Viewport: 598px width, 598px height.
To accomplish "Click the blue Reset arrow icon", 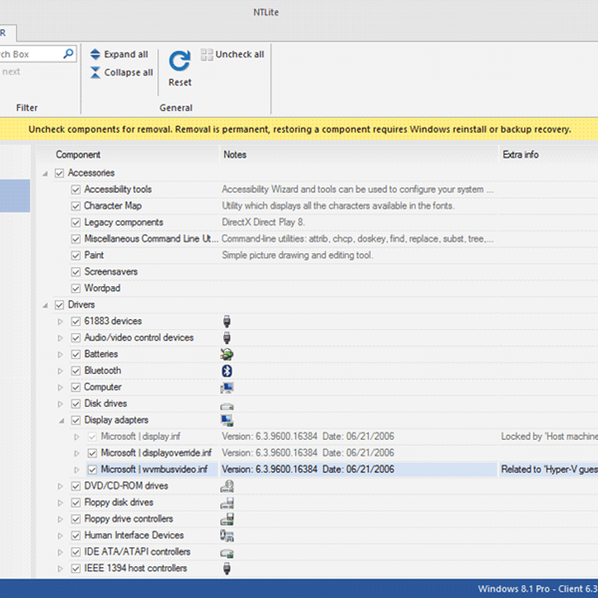I will [180, 61].
